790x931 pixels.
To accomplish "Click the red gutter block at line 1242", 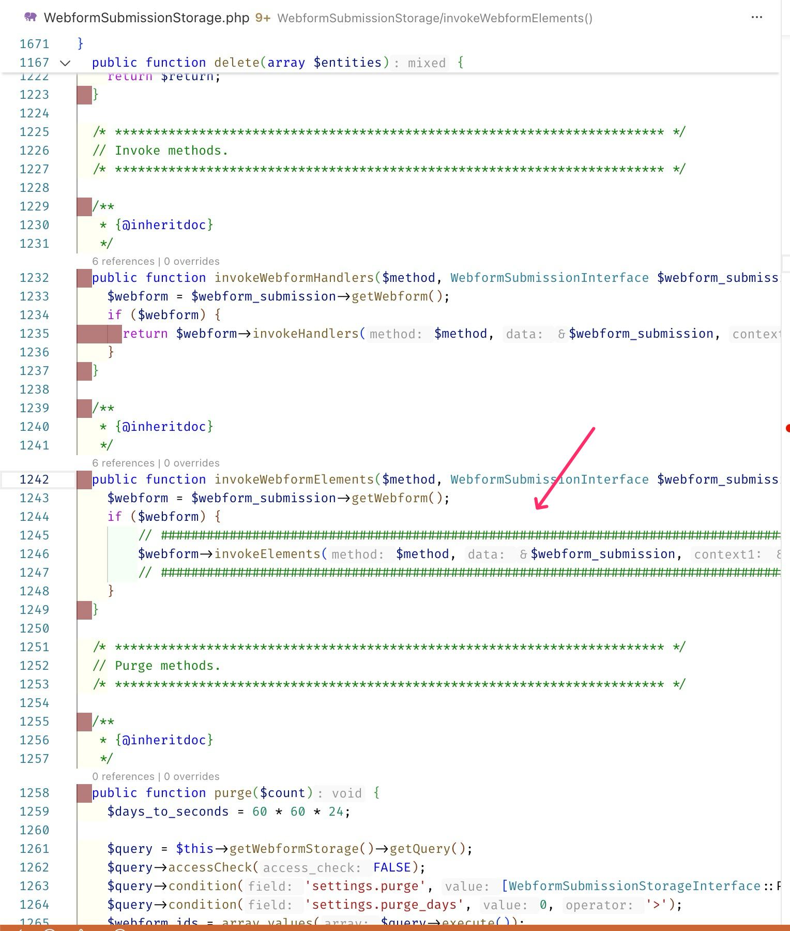I will click(x=84, y=480).
